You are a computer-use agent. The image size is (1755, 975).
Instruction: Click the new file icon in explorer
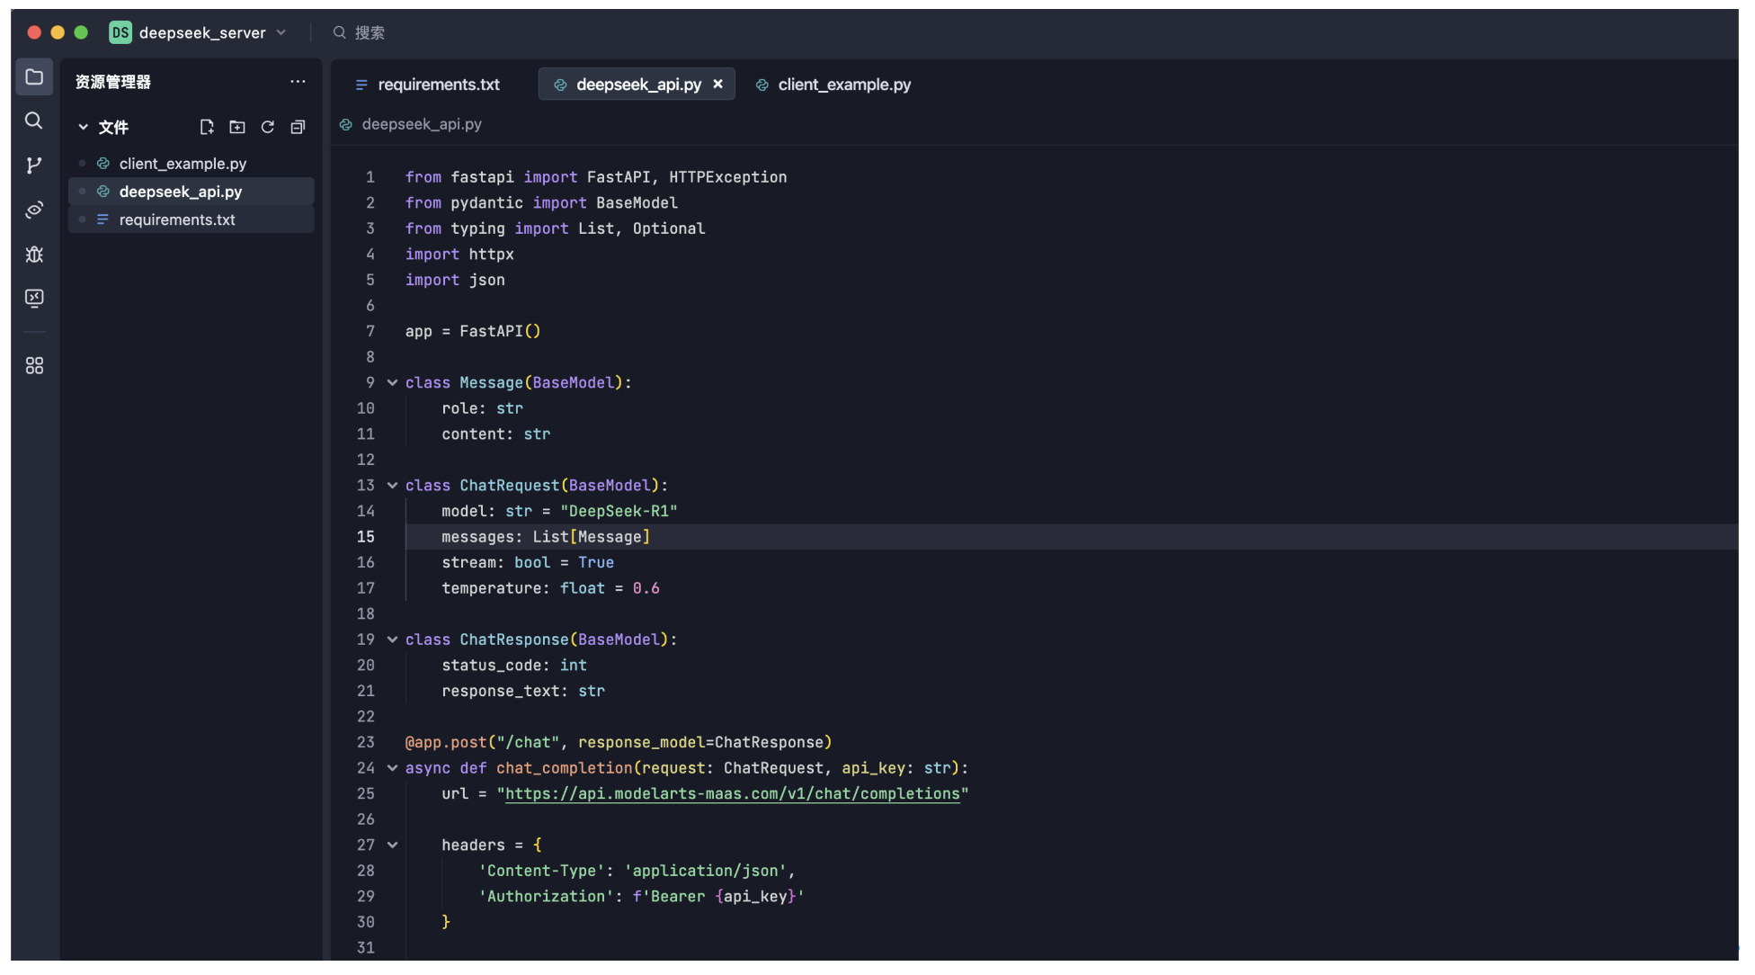(x=207, y=128)
